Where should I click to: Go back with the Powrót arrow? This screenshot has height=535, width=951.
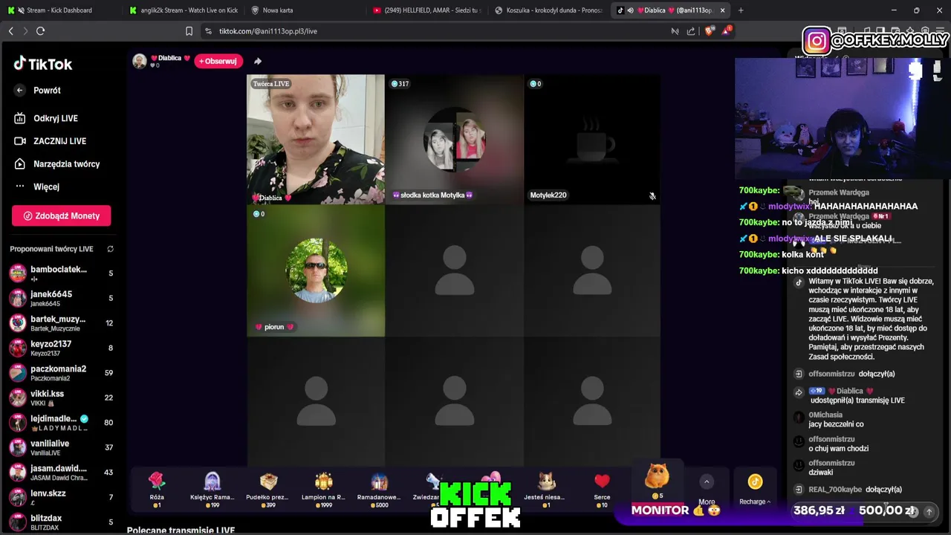pos(20,90)
